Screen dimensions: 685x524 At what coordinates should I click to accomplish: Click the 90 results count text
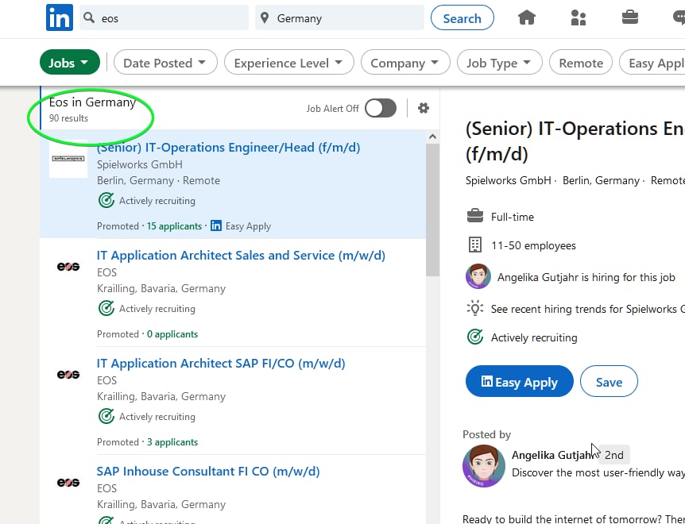pyautogui.click(x=68, y=118)
